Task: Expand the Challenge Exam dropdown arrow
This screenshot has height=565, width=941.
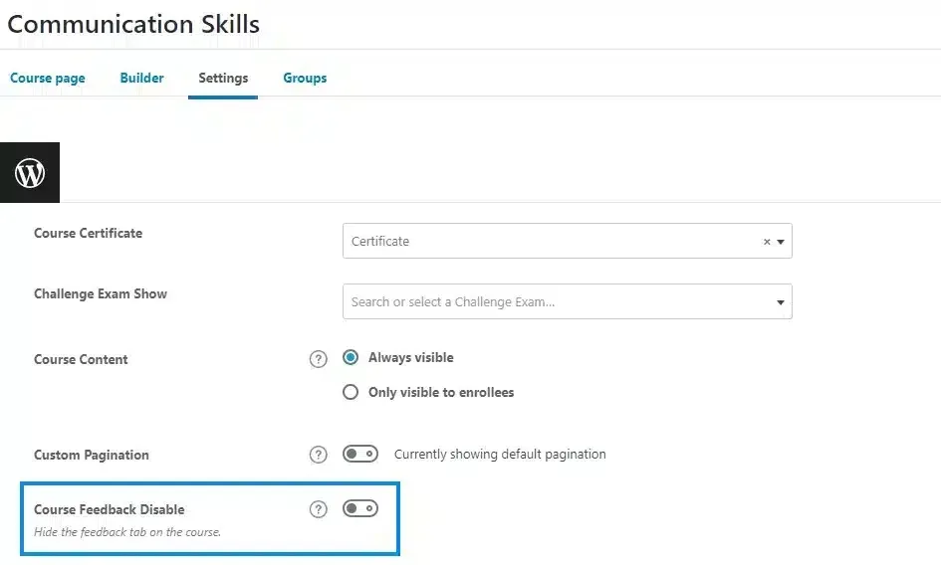Action: [781, 302]
